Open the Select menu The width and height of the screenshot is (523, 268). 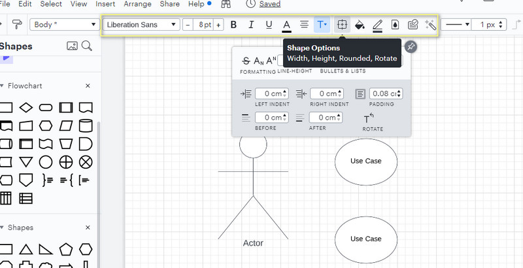(x=51, y=4)
